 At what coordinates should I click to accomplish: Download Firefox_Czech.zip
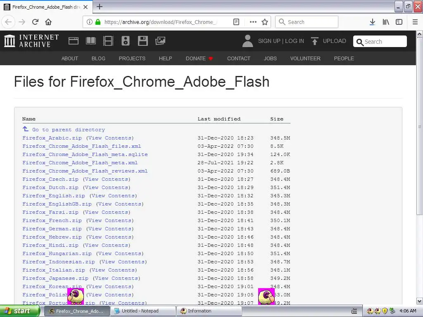[x=50, y=179]
